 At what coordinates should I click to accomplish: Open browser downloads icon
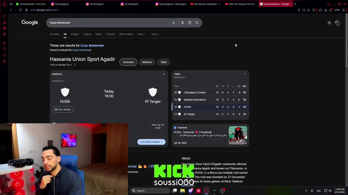pyautogui.click(x=331, y=10)
